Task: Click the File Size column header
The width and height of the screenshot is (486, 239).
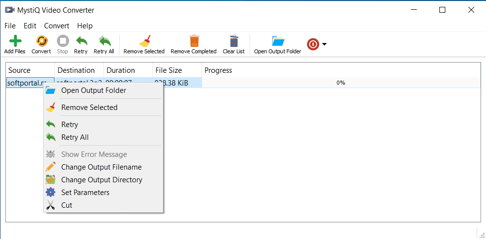Action: [x=168, y=70]
